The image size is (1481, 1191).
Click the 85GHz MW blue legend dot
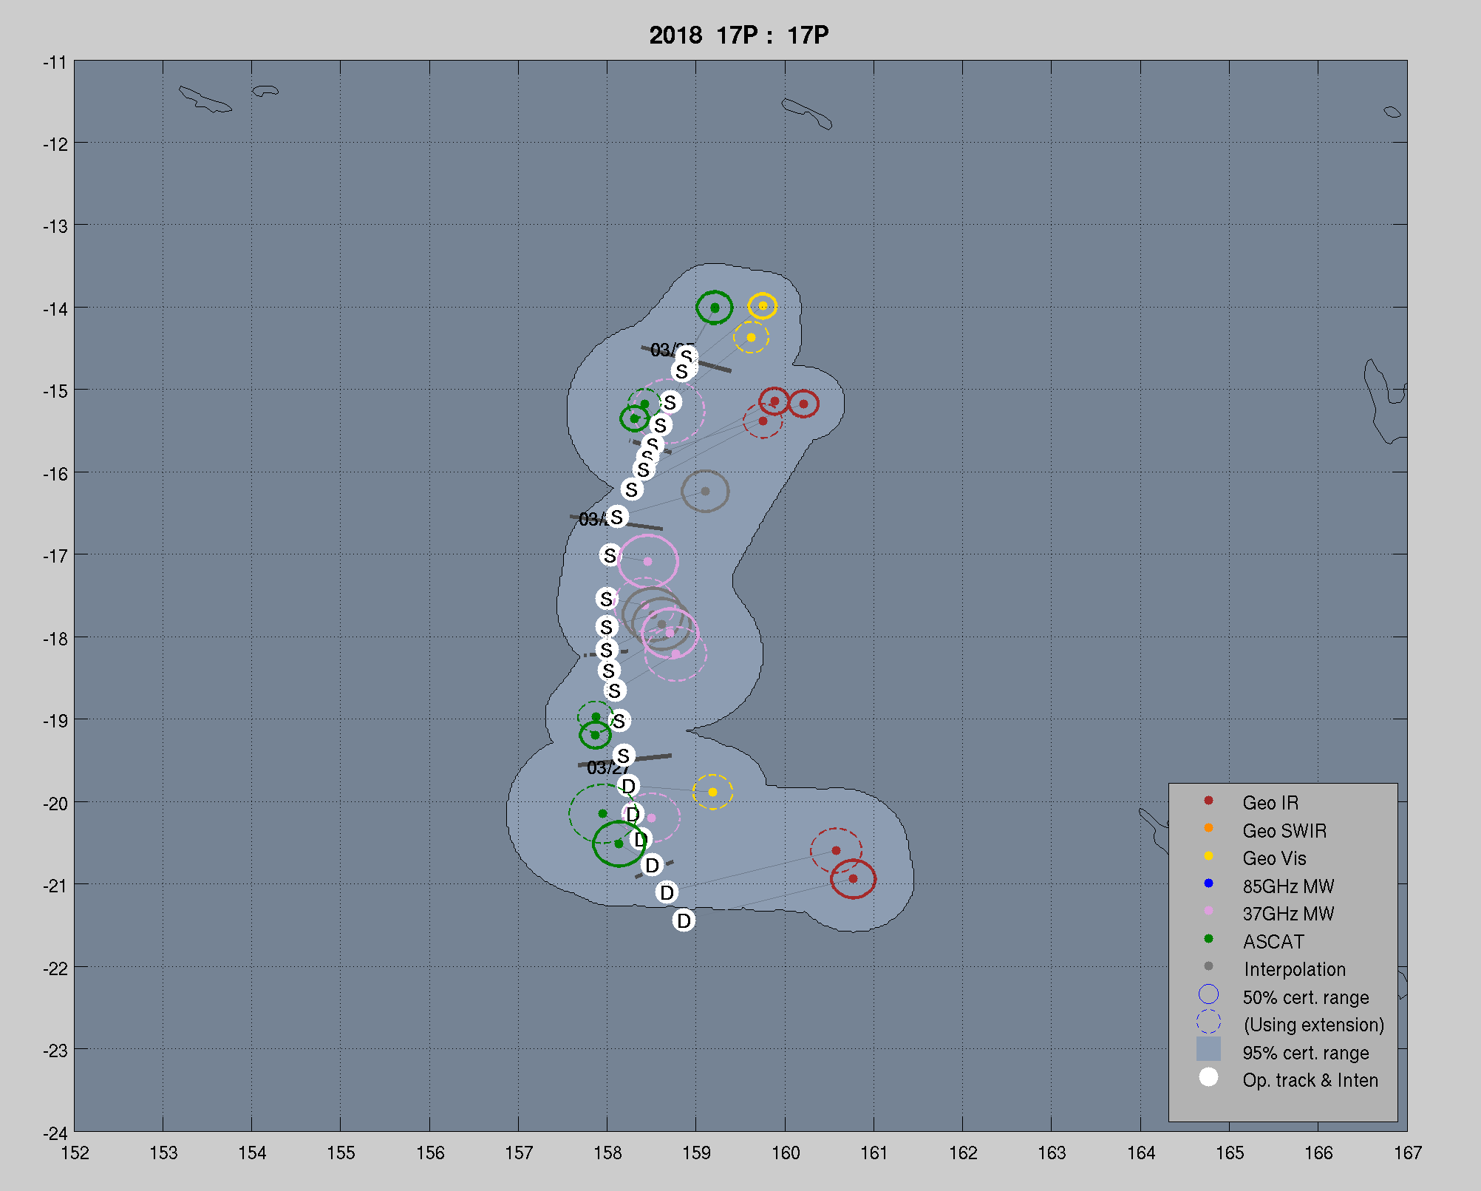(x=1208, y=883)
